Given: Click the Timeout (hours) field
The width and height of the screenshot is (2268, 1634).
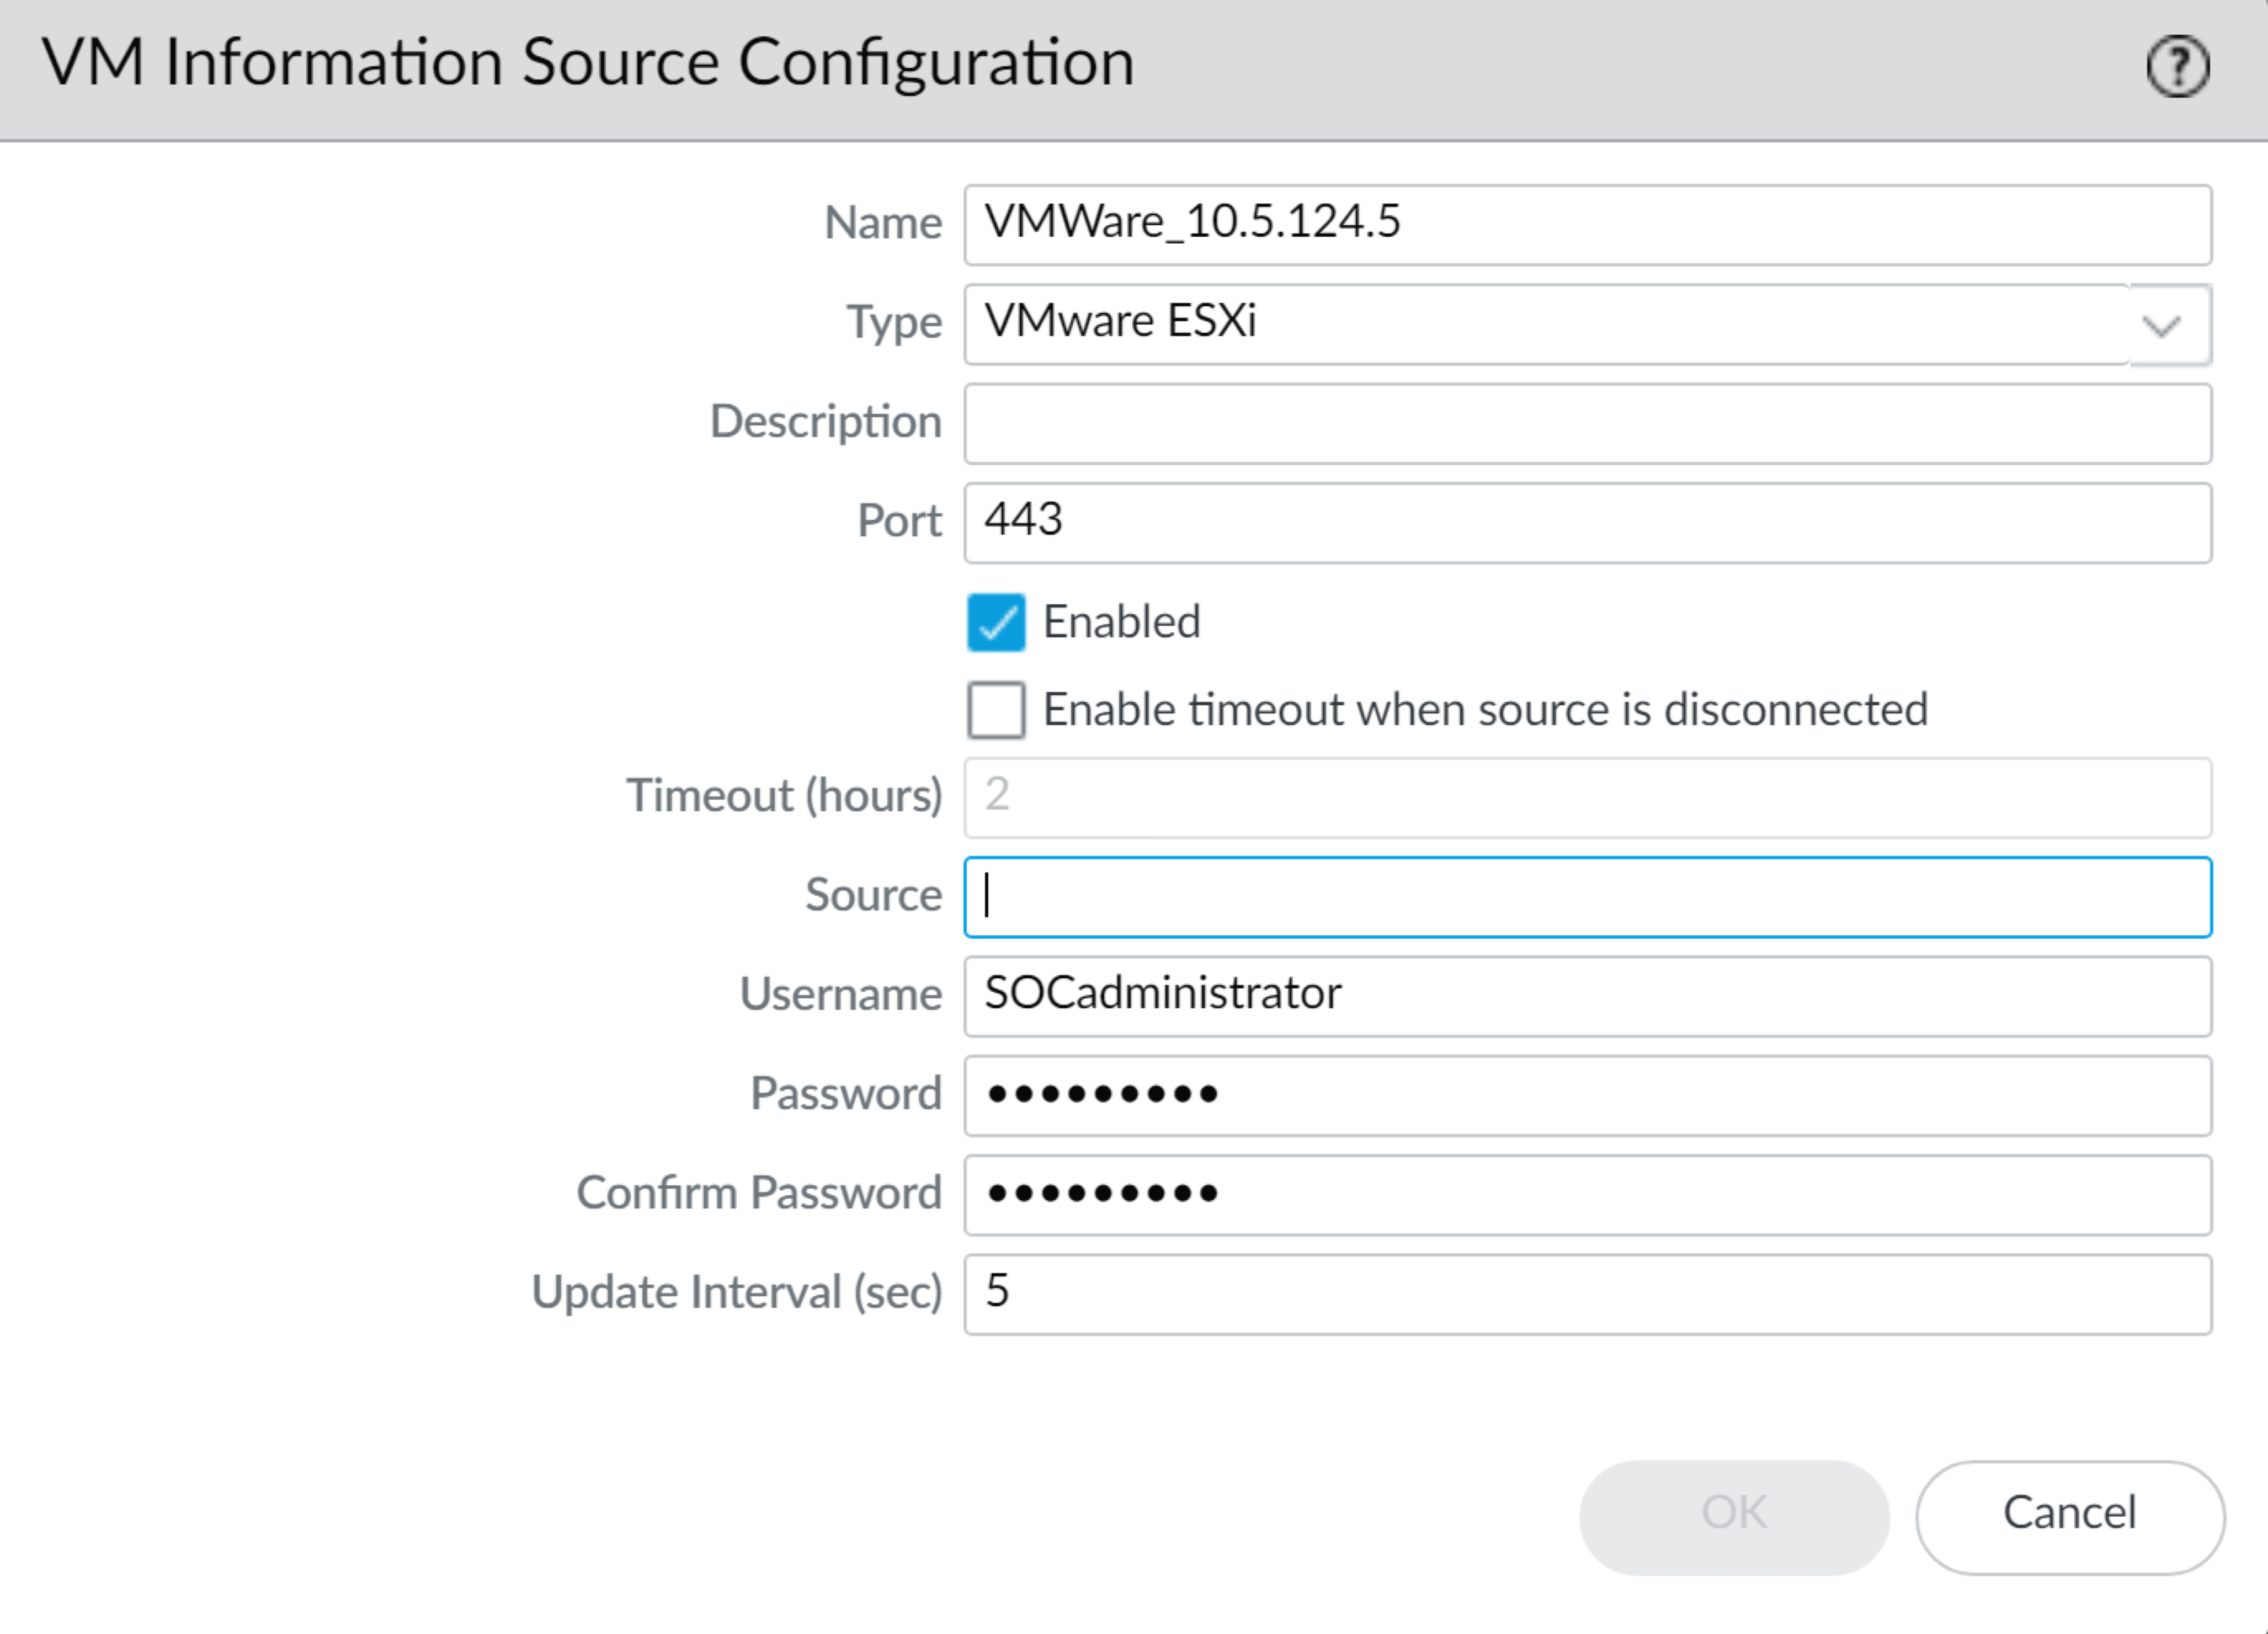Looking at the screenshot, I should click(x=1586, y=797).
